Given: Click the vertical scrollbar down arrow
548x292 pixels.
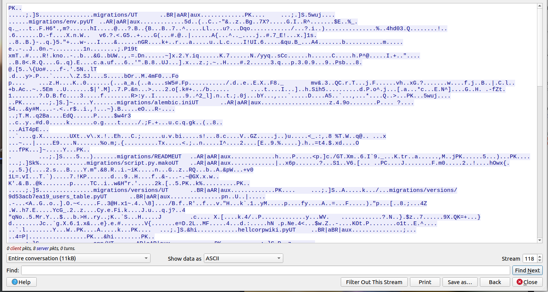Looking at the screenshot, I should click(x=540, y=240).
